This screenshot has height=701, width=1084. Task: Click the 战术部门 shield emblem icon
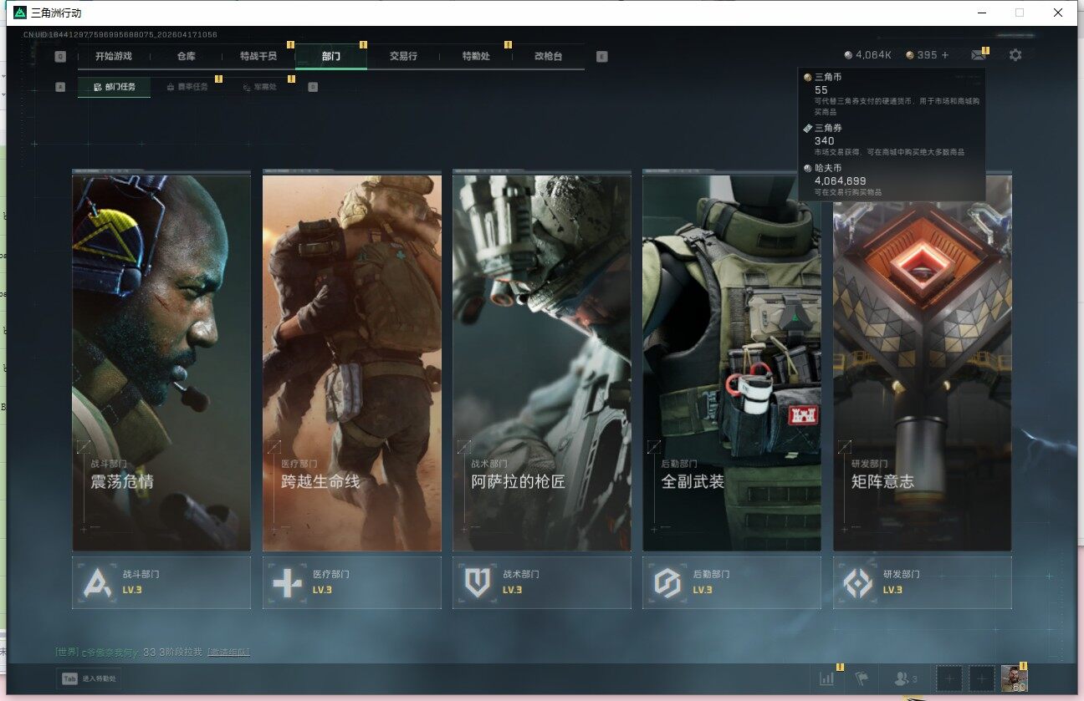click(477, 582)
